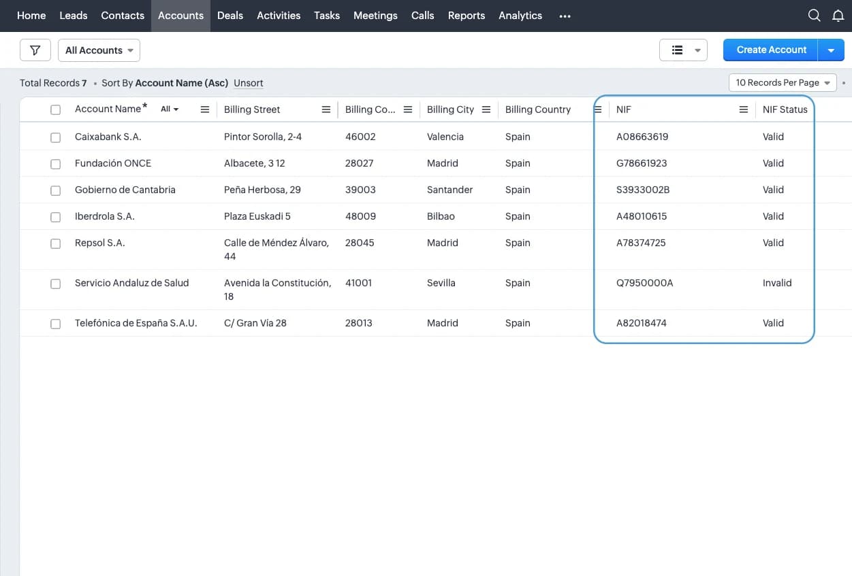Open the Repsol S.A. account
Screen dimensions: 852x576
click(x=100, y=243)
